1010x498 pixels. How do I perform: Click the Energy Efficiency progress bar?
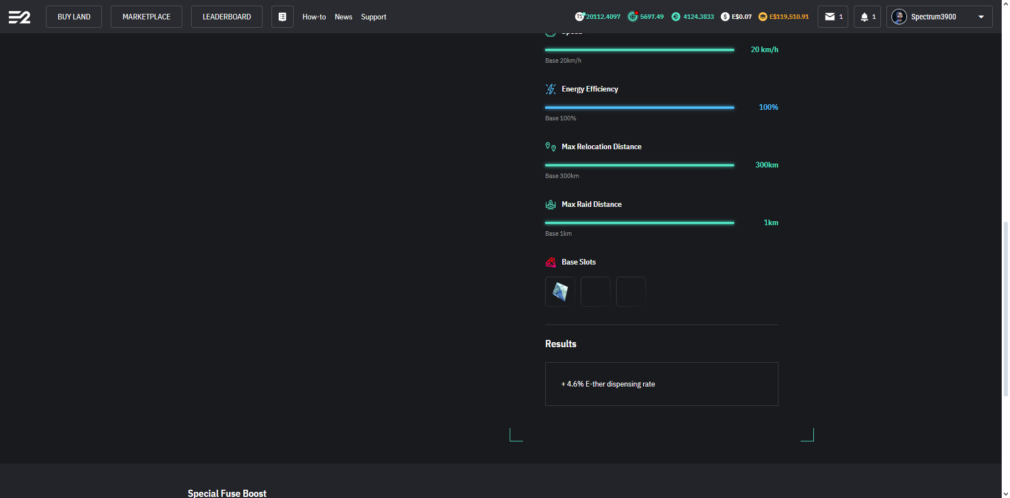[x=639, y=107]
